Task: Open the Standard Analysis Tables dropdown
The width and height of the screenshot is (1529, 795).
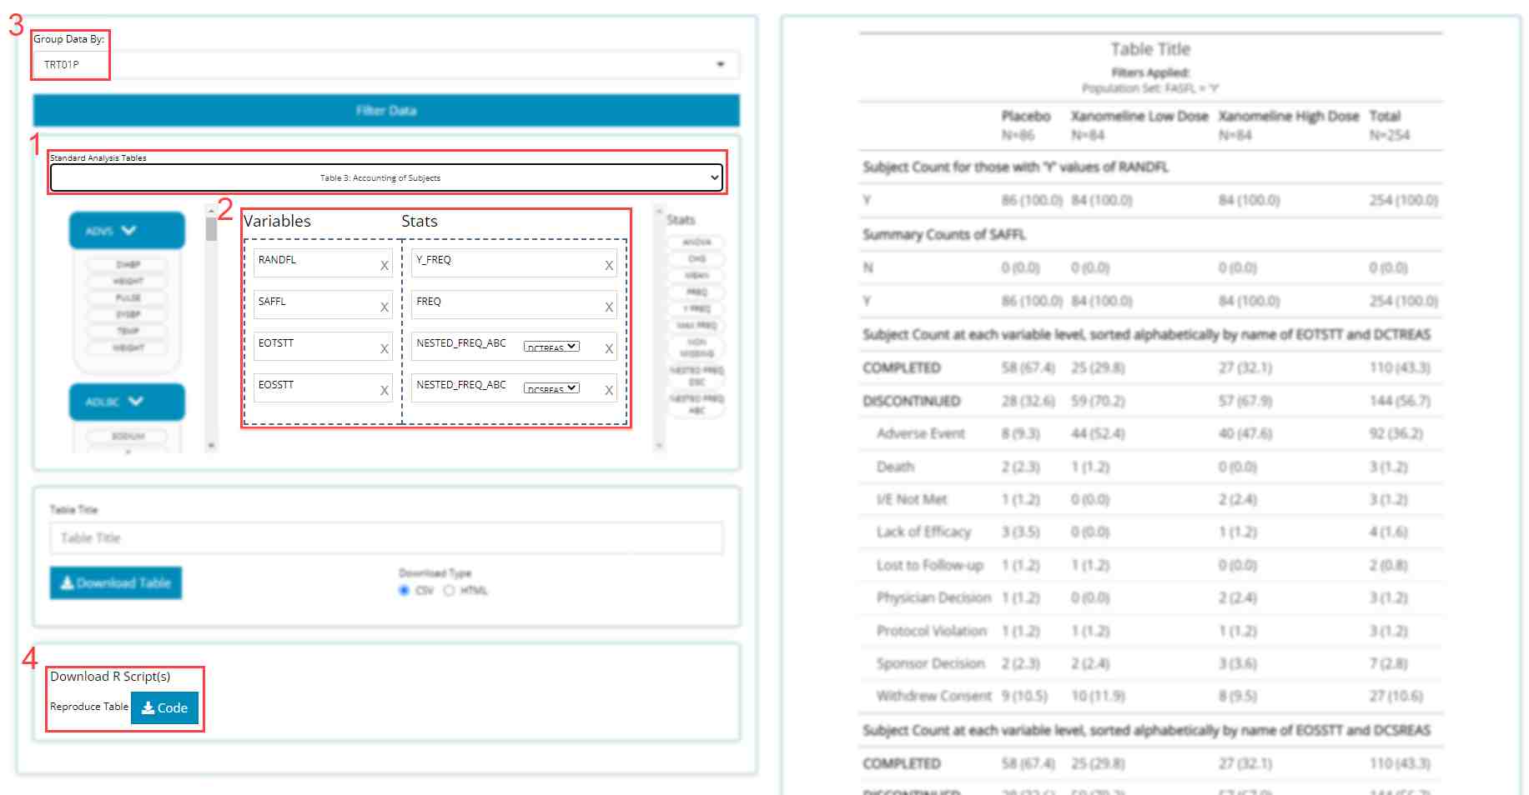Action: [x=385, y=177]
